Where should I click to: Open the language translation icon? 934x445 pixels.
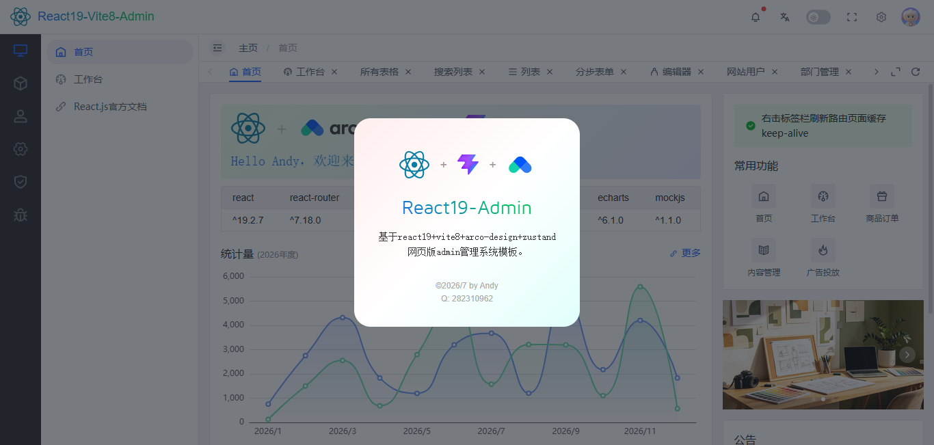(785, 17)
